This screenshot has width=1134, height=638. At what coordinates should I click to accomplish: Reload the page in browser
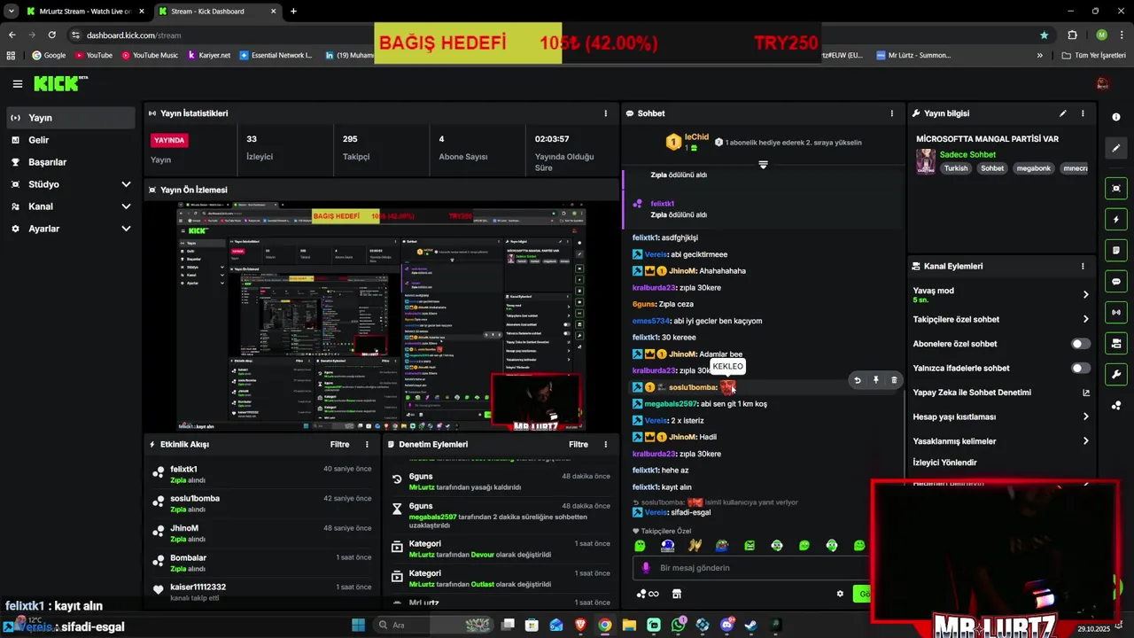pos(51,35)
